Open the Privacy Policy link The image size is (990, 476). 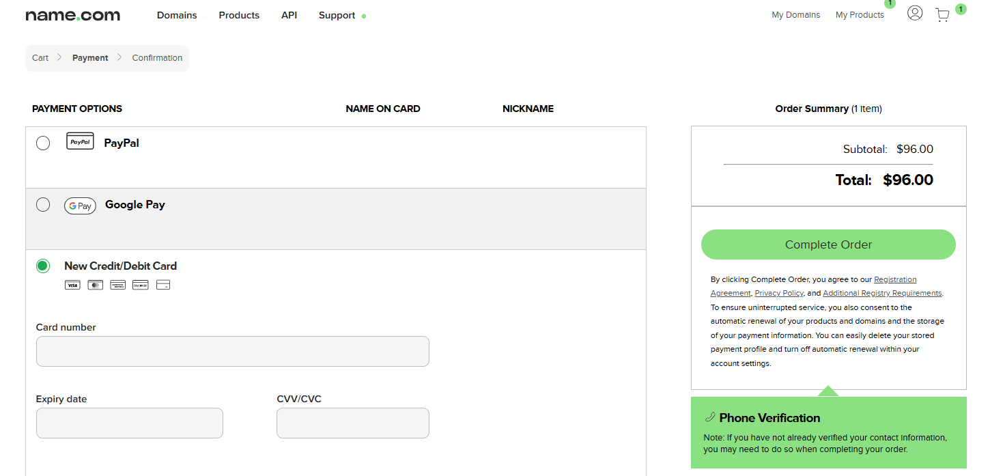[779, 293]
